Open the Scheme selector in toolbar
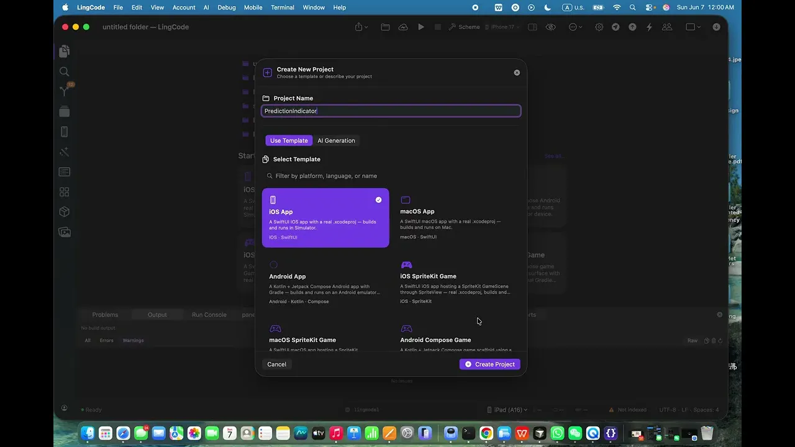Viewport: 795px width, 447px height. pyautogui.click(x=464, y=27)
